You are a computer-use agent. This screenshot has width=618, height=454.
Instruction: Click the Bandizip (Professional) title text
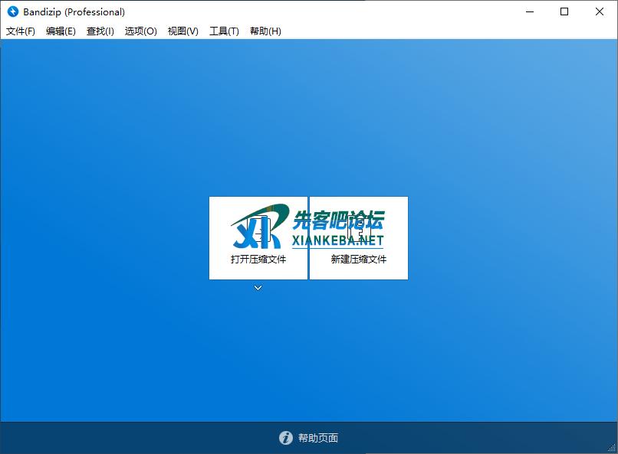[74, 11]
